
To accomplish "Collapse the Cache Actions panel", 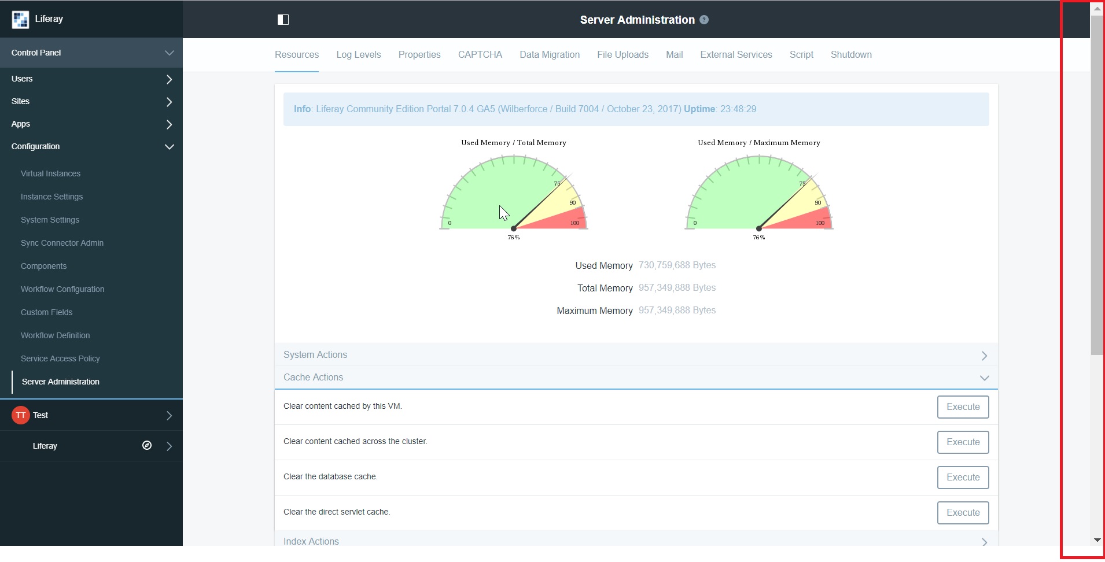I will (x=636, y=377).
